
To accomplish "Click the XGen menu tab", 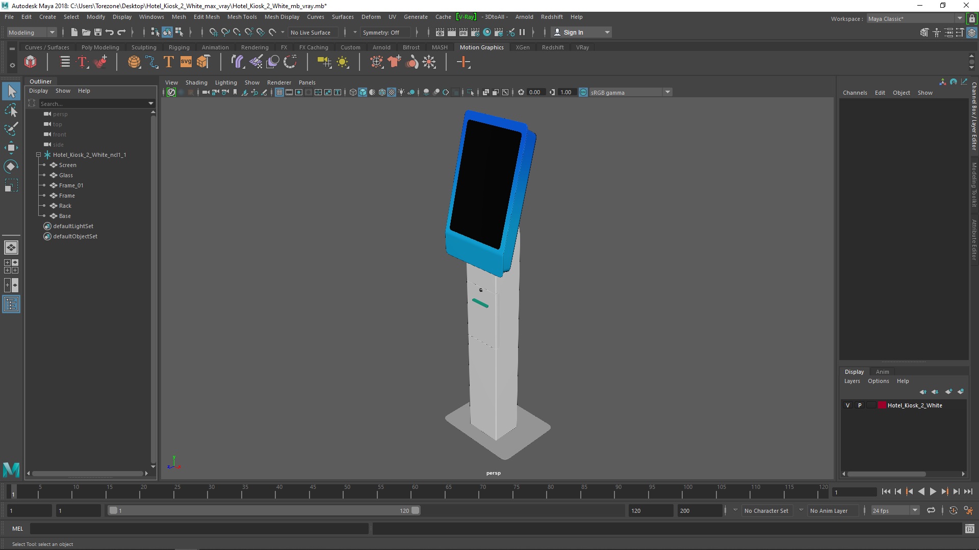I will [x=523, y=46].
